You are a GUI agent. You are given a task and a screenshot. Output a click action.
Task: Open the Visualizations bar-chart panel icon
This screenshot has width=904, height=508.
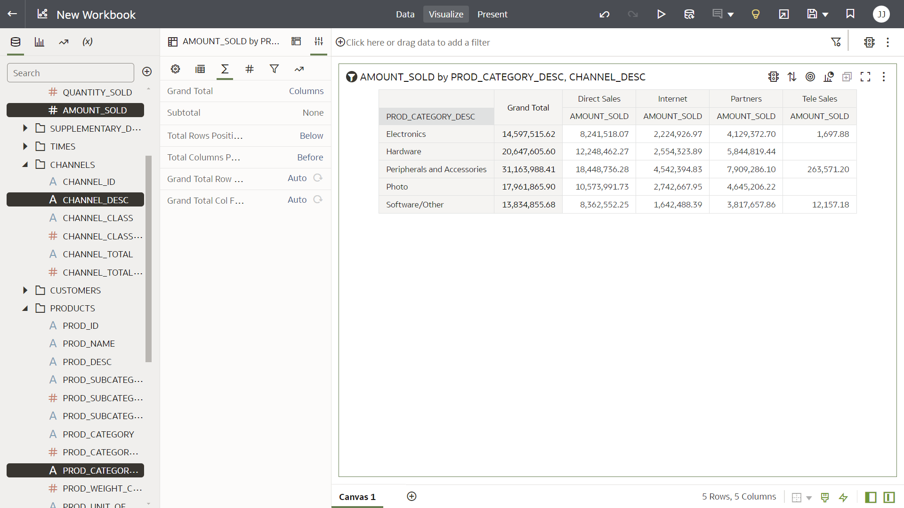[40, 42]
